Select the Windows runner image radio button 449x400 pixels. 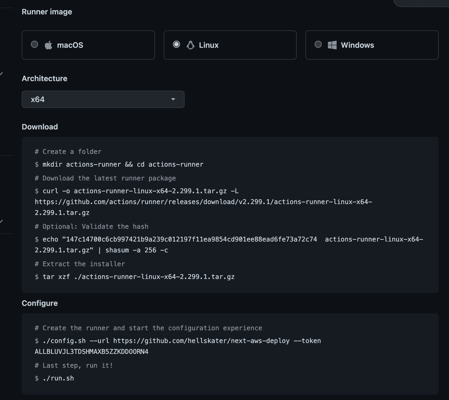tap(318, 44)
